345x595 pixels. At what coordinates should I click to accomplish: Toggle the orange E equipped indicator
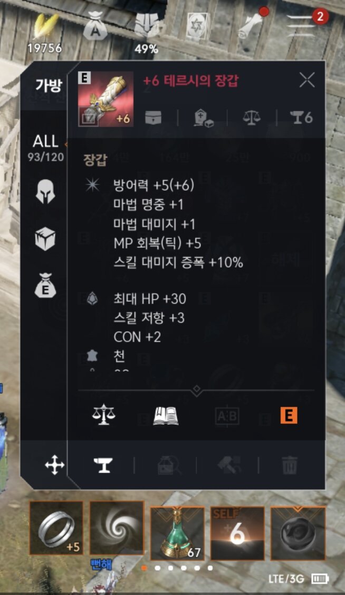(x=289, y=416)
